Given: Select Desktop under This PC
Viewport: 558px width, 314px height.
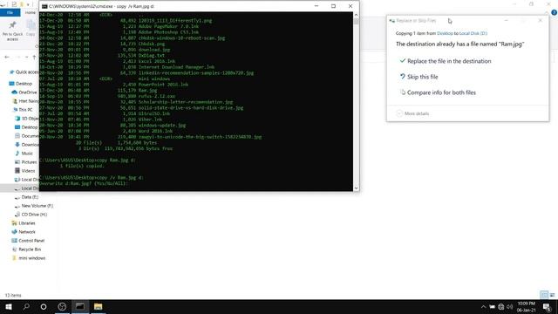Looking at the screenshot, I should click(x=26, y=127).
